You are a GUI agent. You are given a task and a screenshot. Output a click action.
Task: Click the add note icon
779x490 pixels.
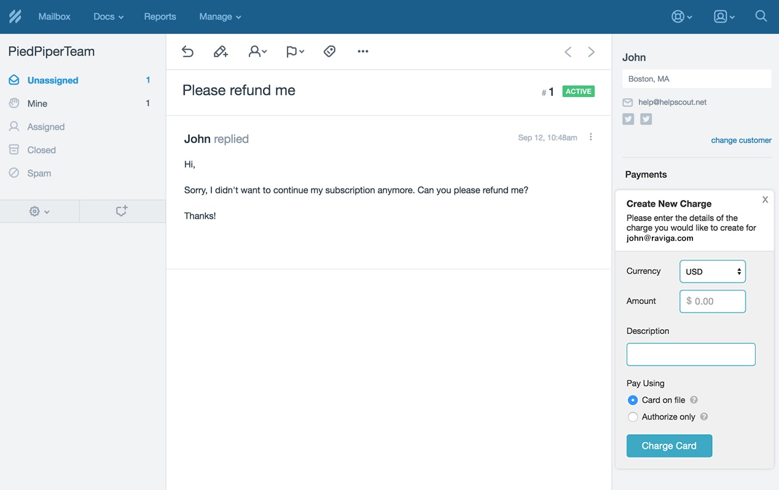[221, 52]
